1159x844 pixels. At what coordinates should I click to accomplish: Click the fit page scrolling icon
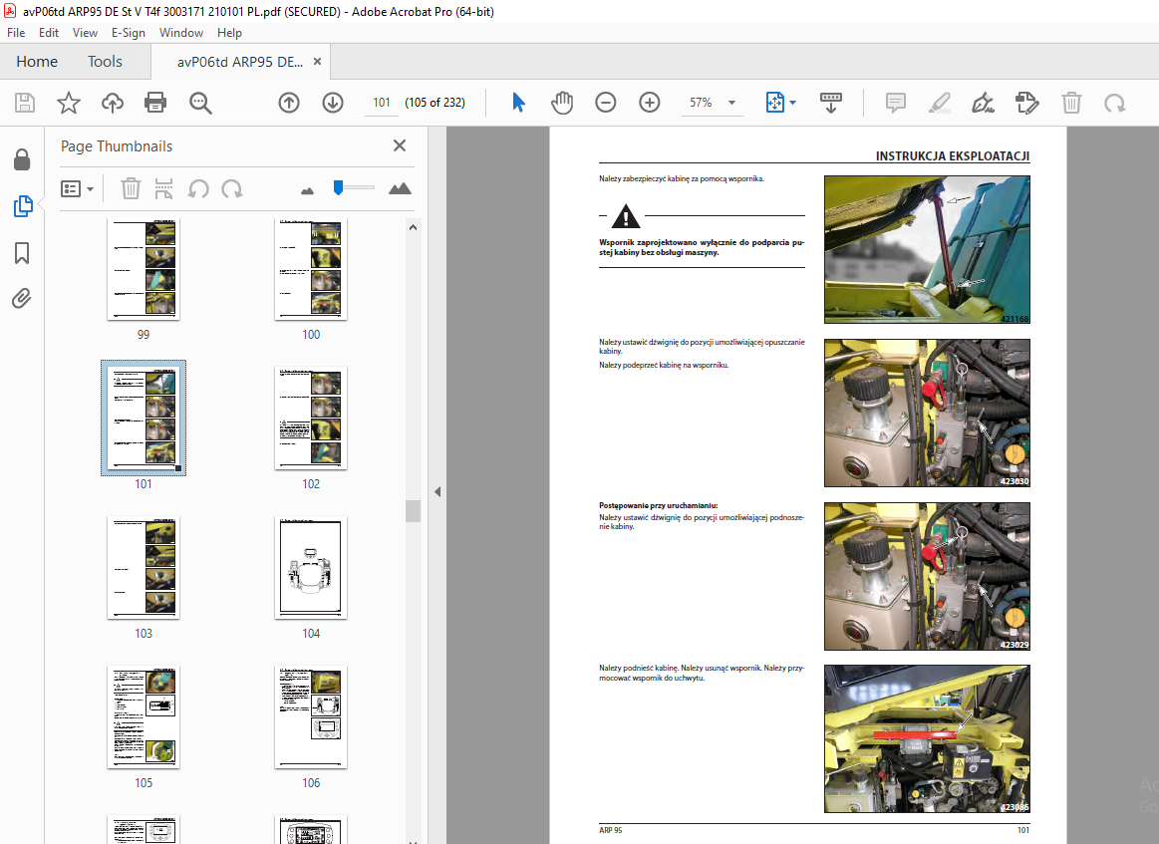click(x=774, y=103)
